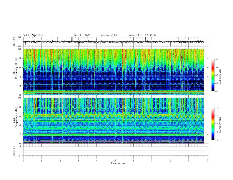This screenshot has width=233, height=180.
Task: Click time axis tick label 3
Action: click(x=78, y=161)
